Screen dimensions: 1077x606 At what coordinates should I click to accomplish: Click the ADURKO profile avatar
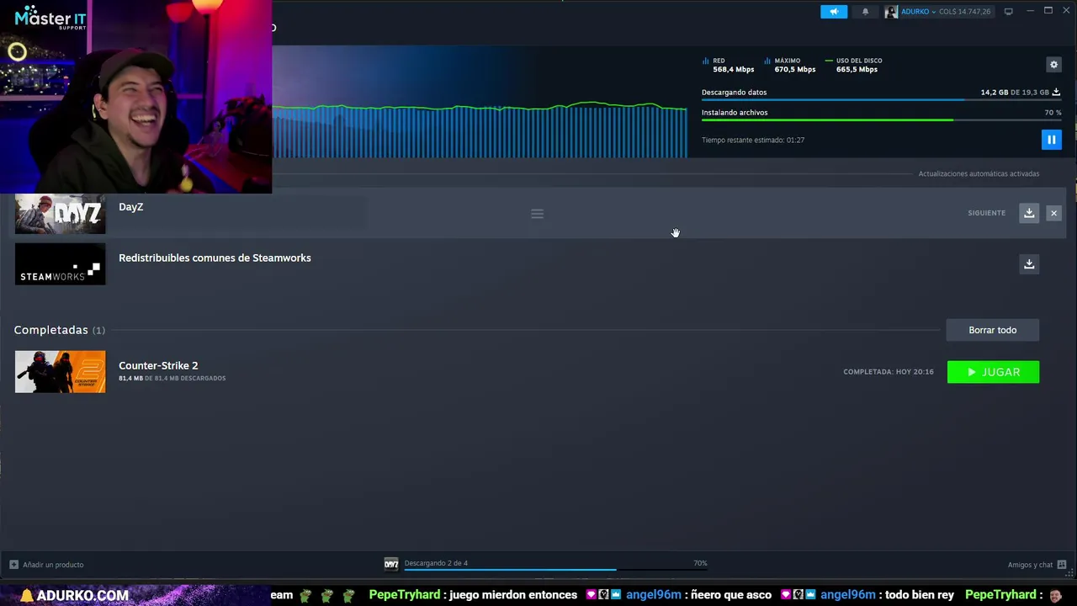[891, 12]
